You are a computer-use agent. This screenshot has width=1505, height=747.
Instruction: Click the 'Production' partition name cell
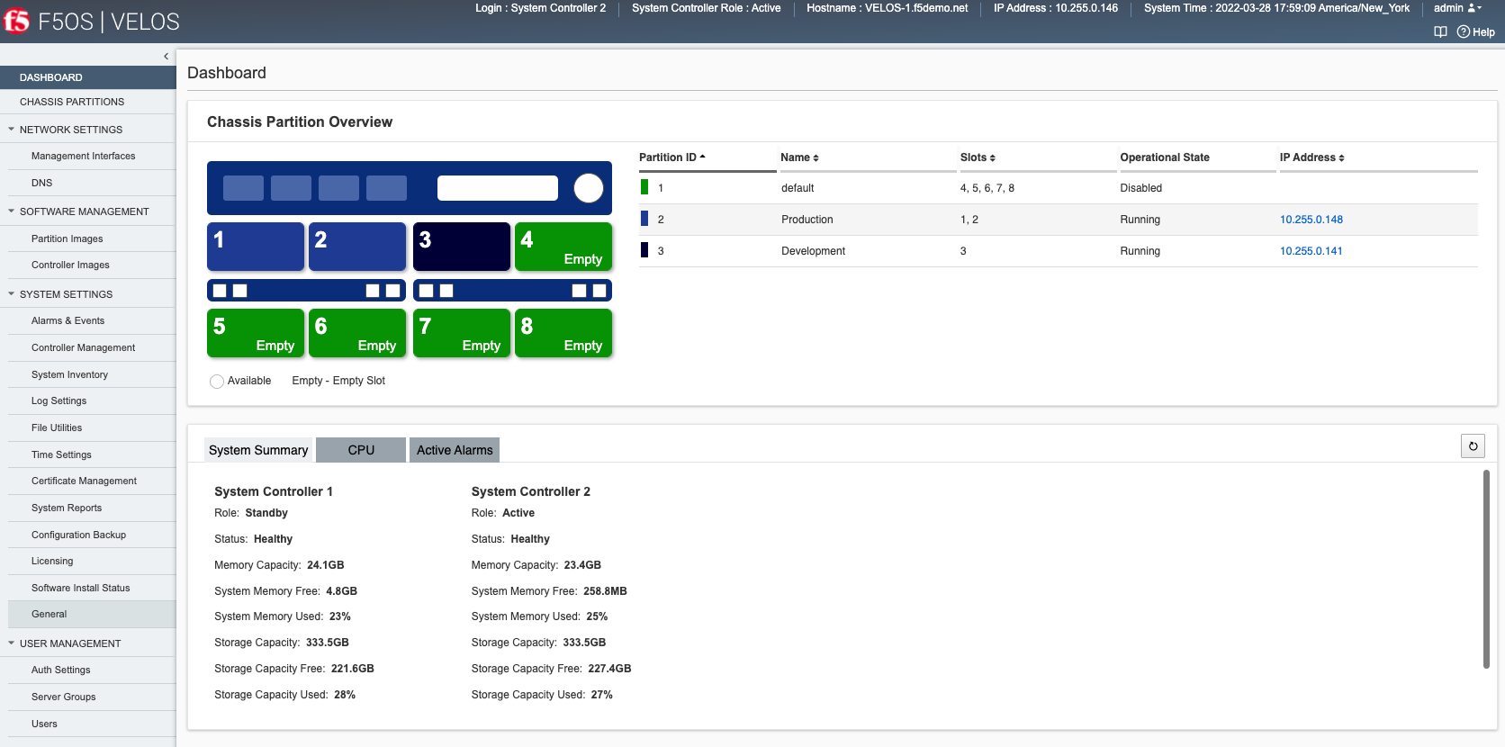click(x=807, y=220)
